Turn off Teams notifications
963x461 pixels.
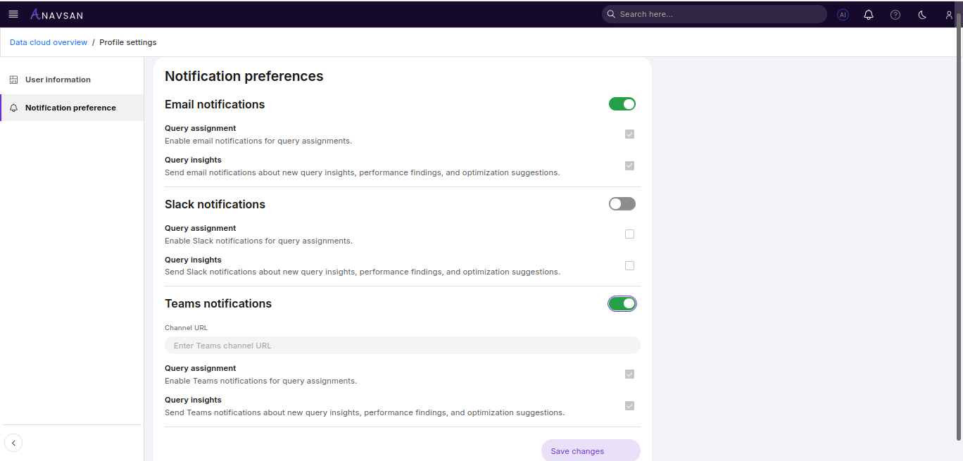click(x=622, y=303)
